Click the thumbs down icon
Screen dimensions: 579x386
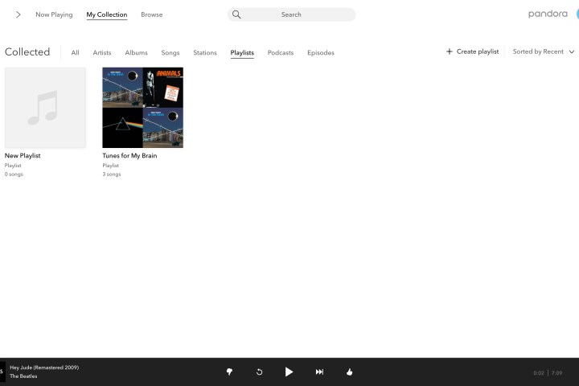point(229,372)
